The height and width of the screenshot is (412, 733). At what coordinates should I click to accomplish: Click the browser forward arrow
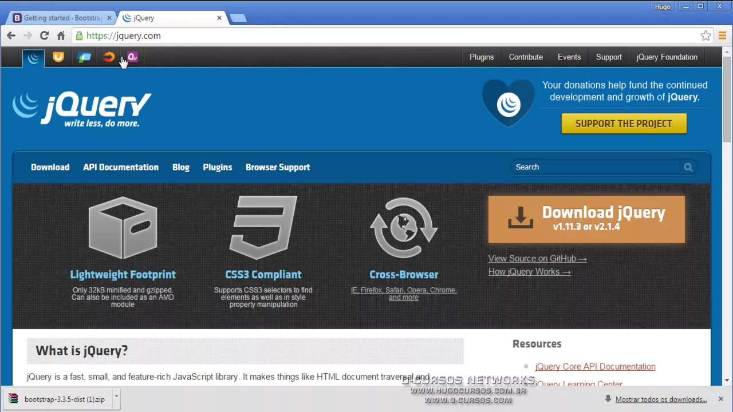coord(27,35)
